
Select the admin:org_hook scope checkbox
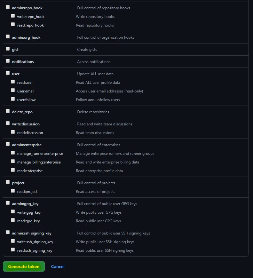click(x=8, y=36)
